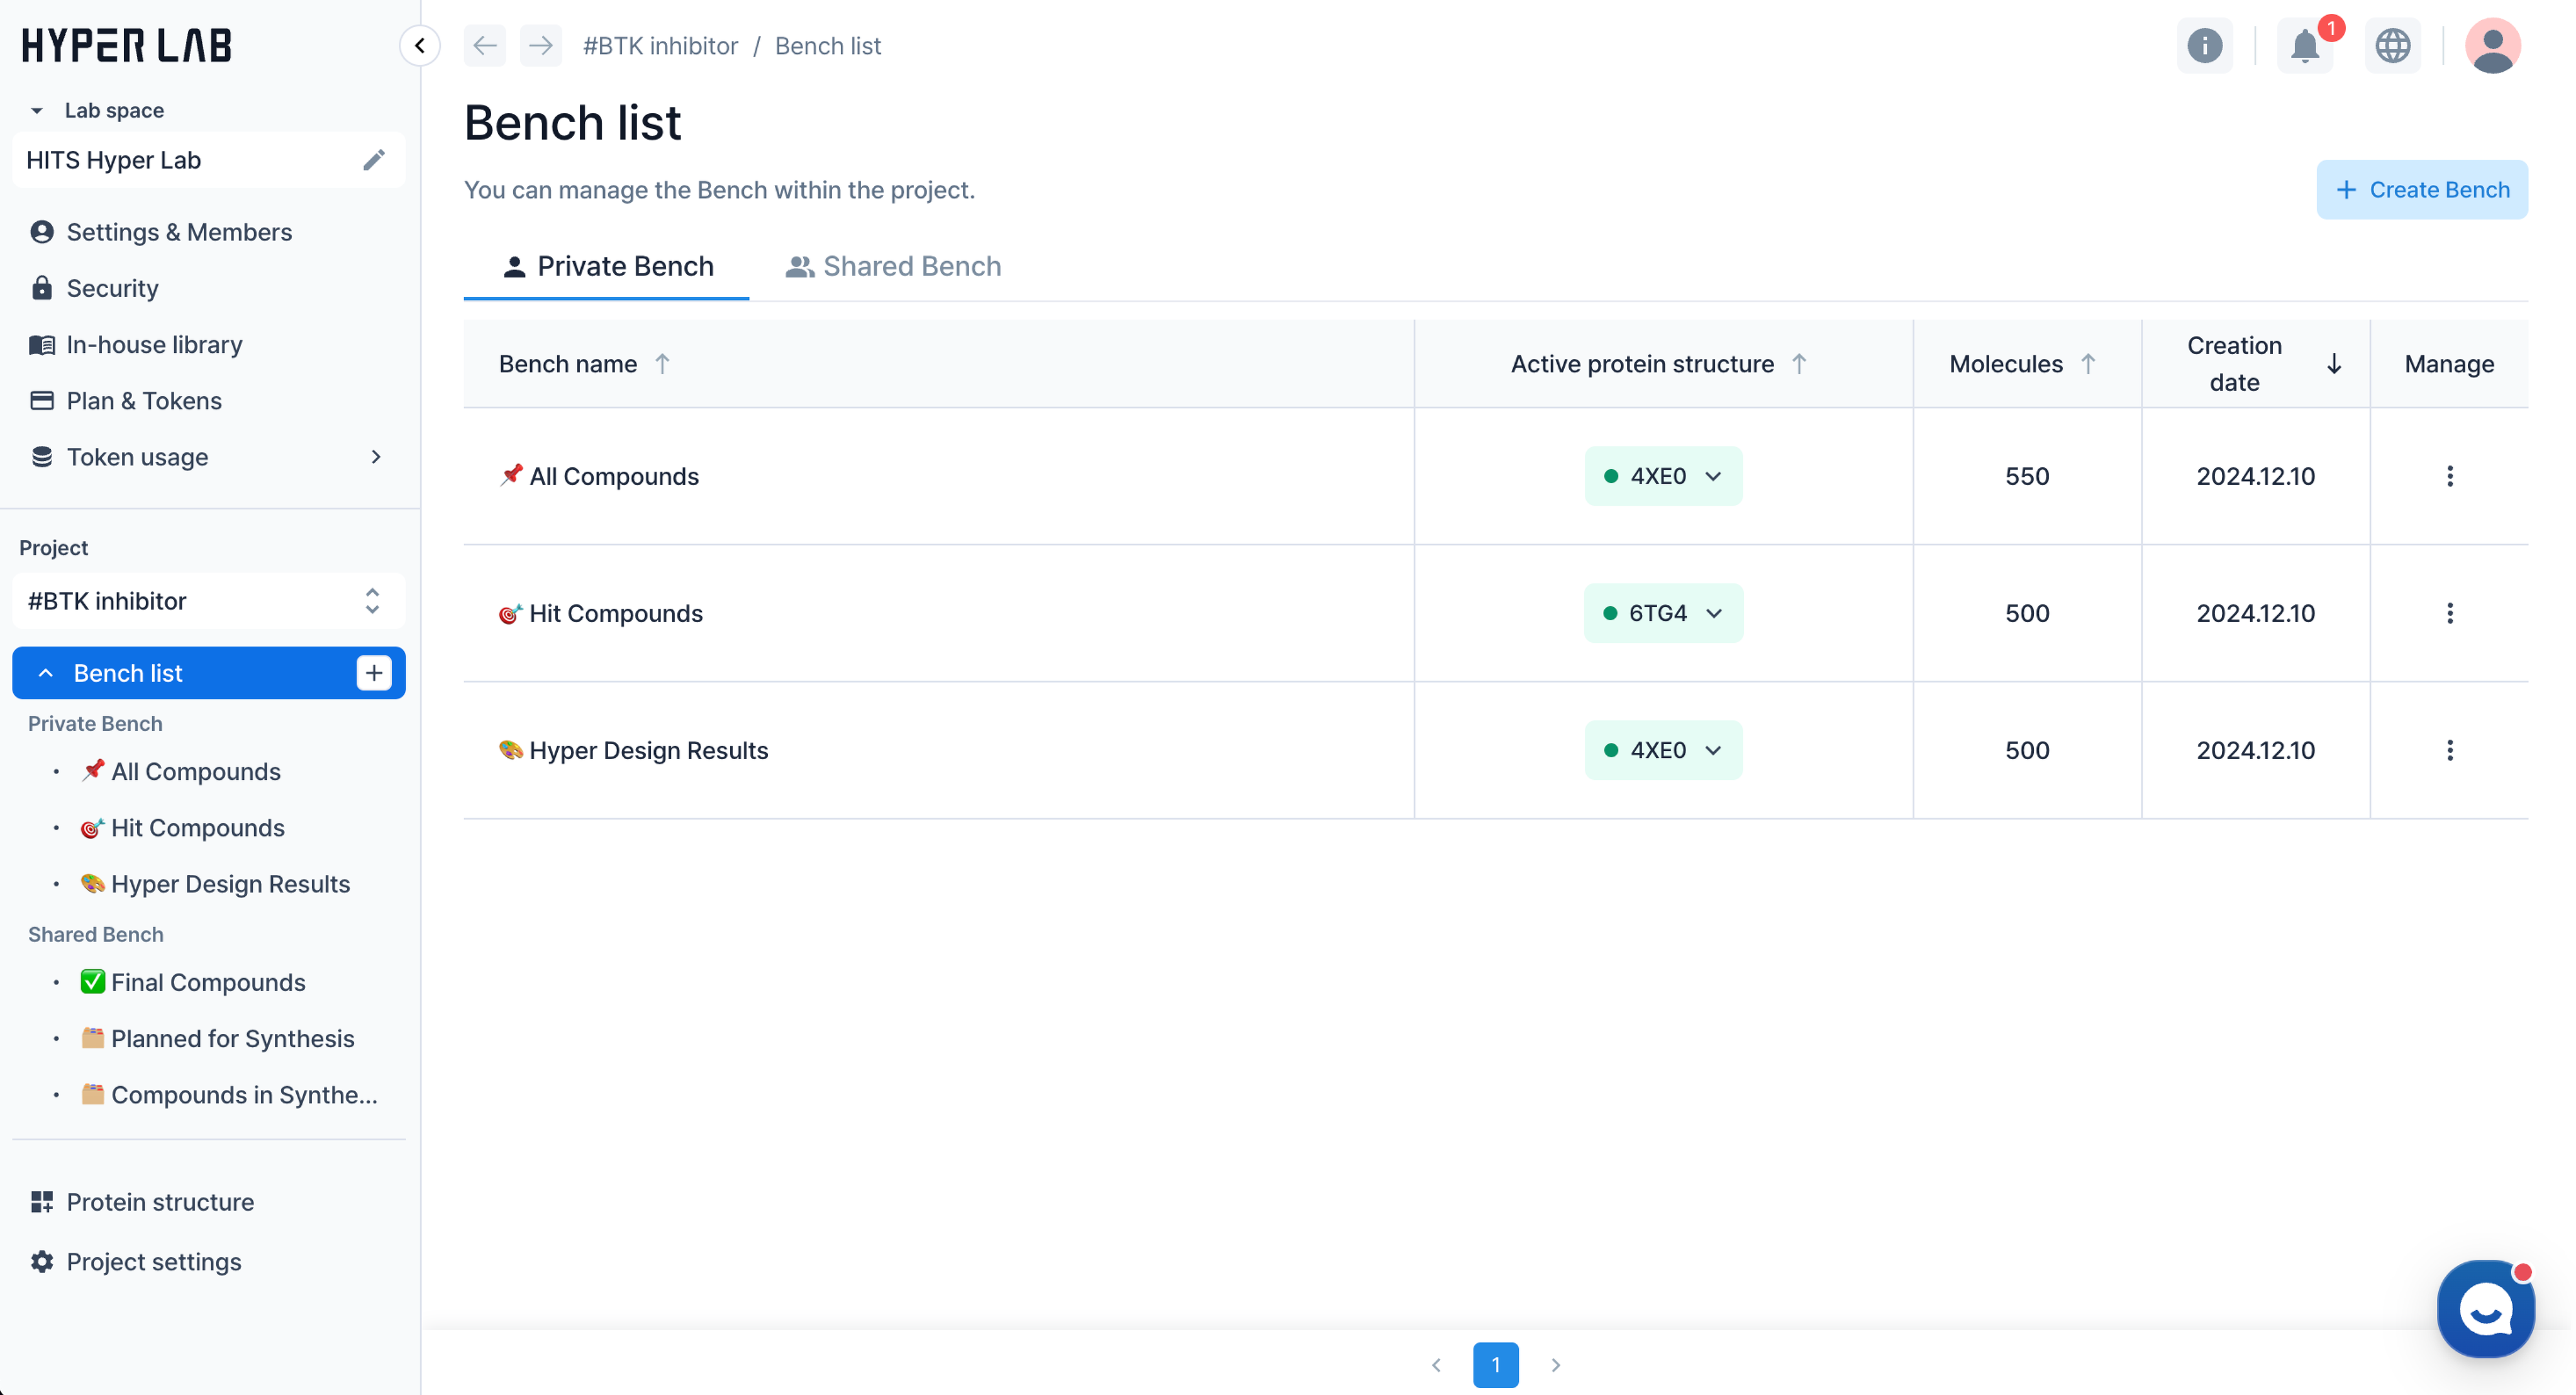Collapse the sidebar with the chevron button
This screenshot has width=2576, height=1395.
[420, 46]
